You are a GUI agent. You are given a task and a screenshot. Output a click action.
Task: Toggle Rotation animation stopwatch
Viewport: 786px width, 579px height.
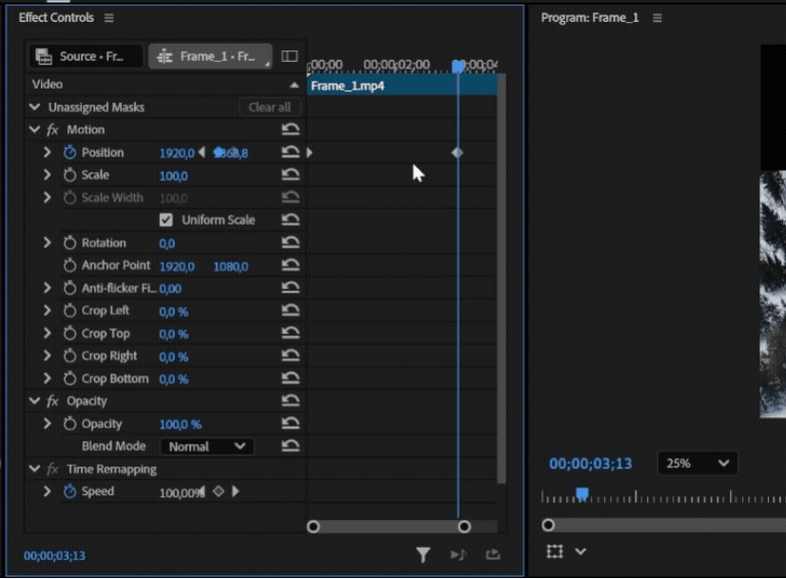tap(69, 243)
